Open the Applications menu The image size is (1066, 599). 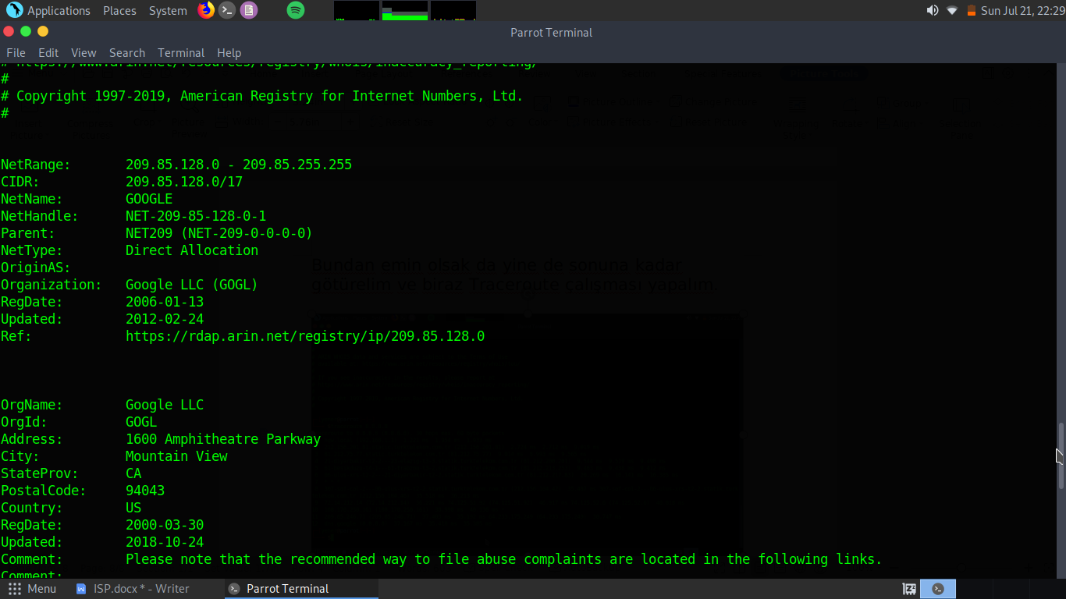59,10
